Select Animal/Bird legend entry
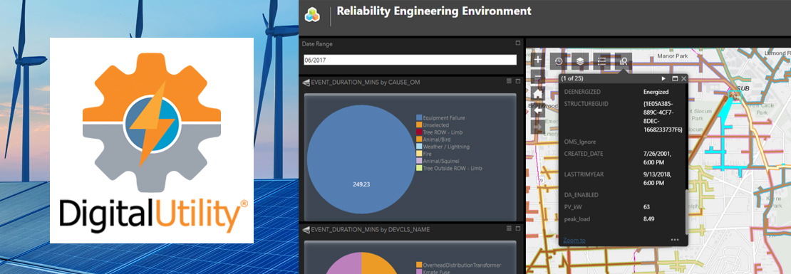This screenshot has width=791, height=274. (434, 139)
